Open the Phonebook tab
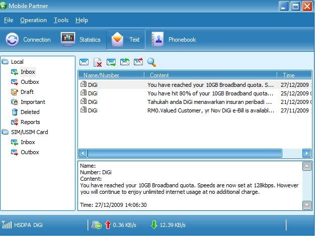This screenshot has height=236, width=315. [x=174, y=40]
